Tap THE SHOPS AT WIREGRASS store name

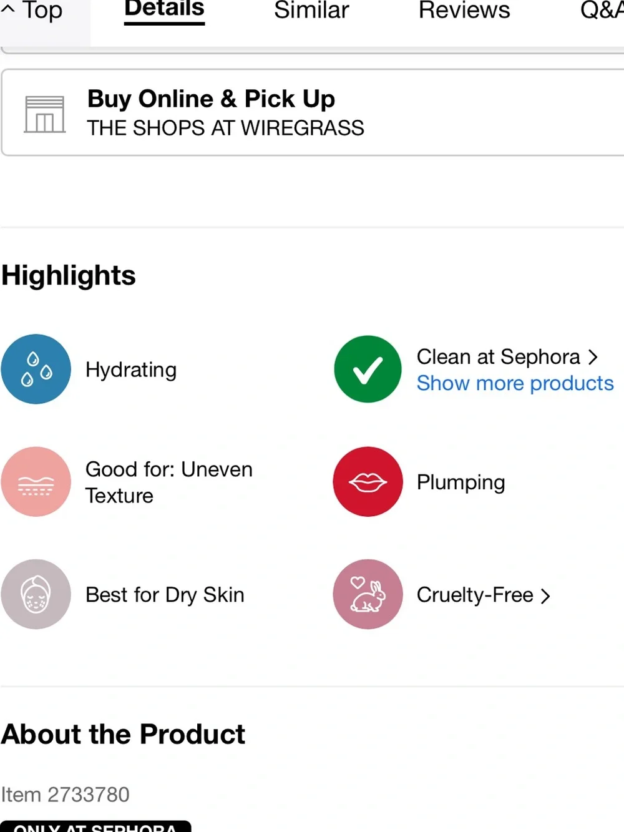pos(225,128)
